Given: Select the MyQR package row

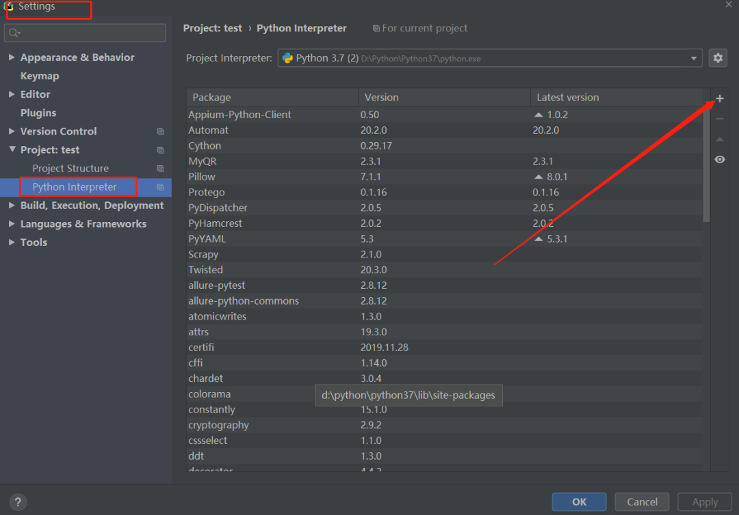Looking at the screenshot, I should [x=445, y=161].
